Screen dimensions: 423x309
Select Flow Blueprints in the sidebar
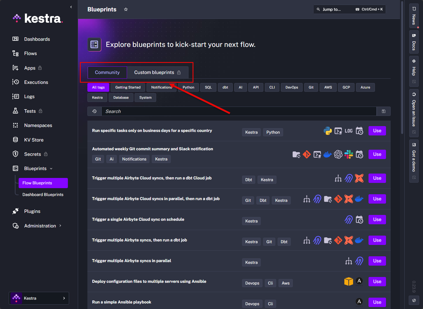point(43,183)
